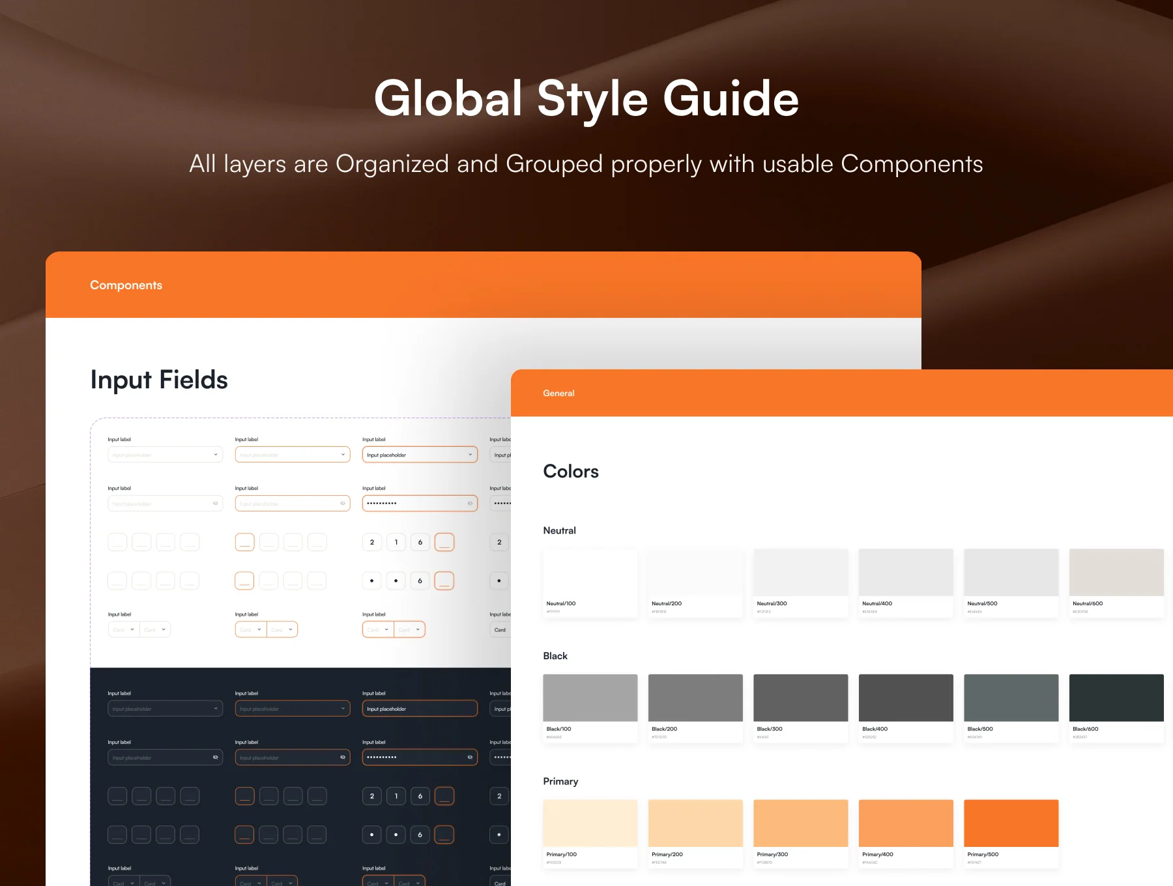Click dark-theme filled 'Input placeholder' orange field
This screenshot has width=1173, height=886.
(x=420, y=709)
